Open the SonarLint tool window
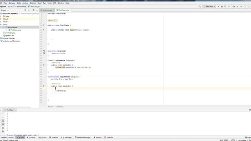The image size is (251, 141). click(109, 137)
